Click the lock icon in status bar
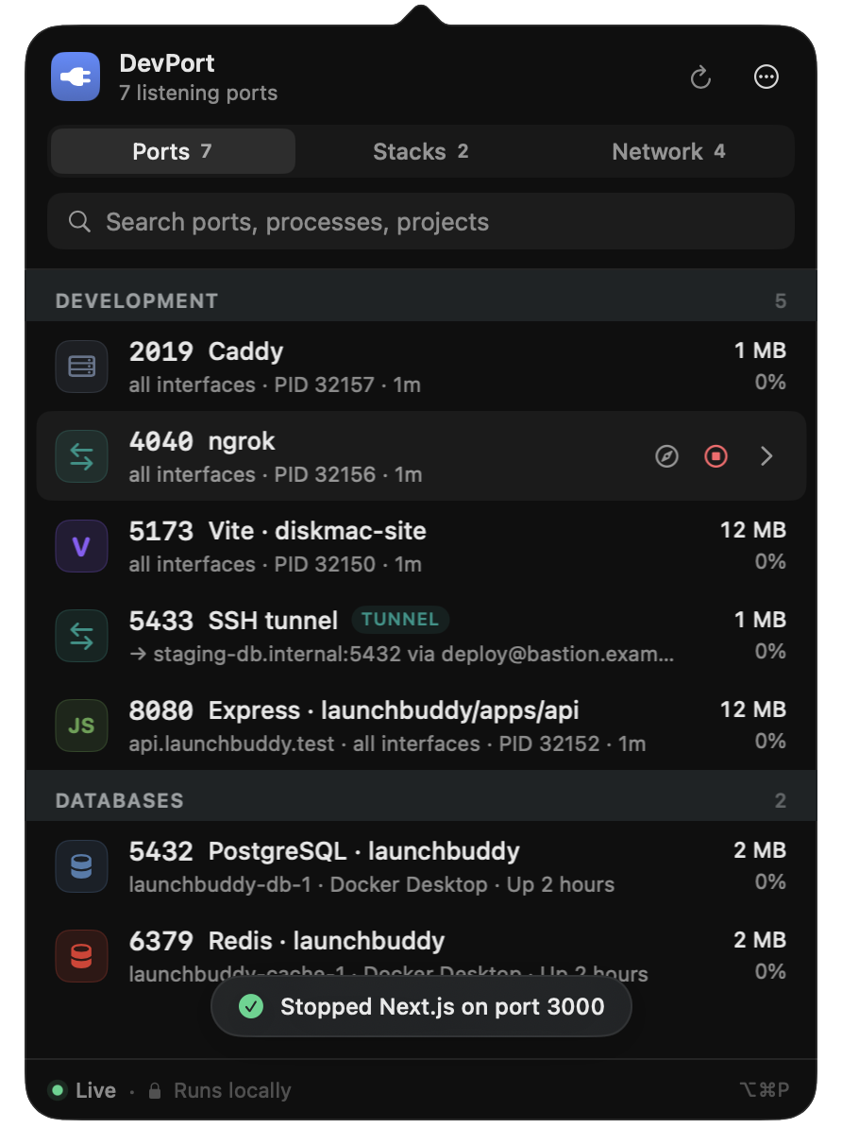The image size is (842, 1145). tap(155, 1090)
